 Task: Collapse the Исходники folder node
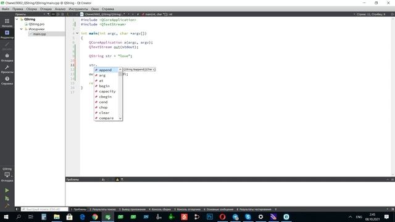[x=22, y=29]
